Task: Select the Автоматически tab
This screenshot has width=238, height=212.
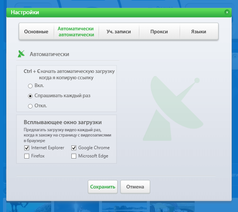Action: pos(76,32)
